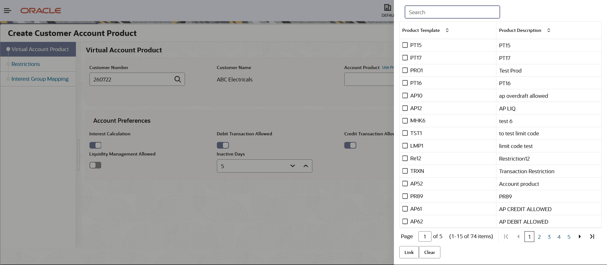
Task: Decrease Inactive Days with down chevron
Action: (x=292, y=166)
